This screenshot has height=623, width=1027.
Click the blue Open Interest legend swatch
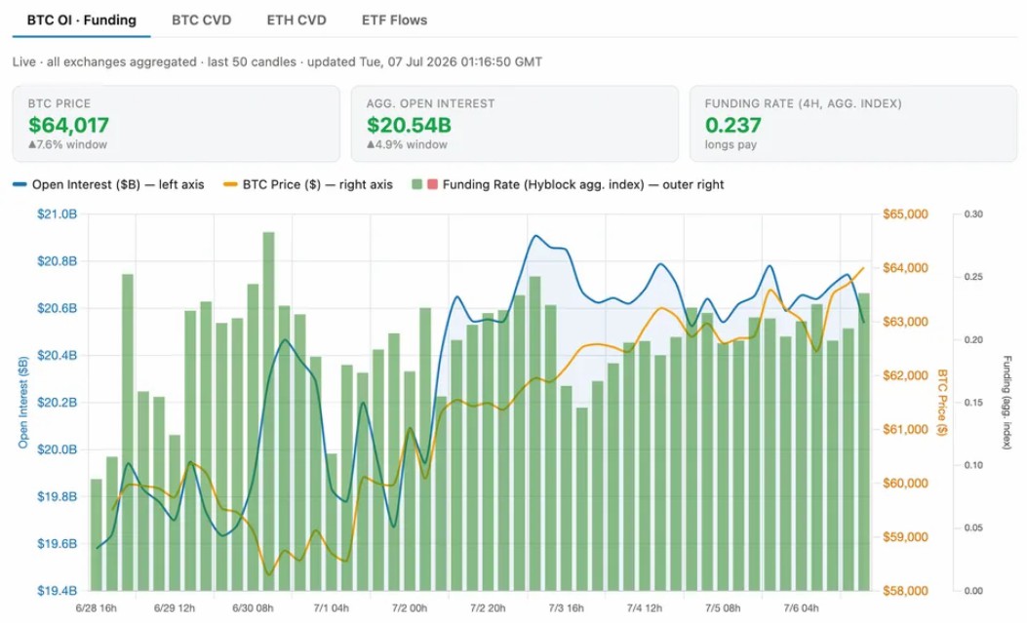pyautogui.click(x=20, y=184)
